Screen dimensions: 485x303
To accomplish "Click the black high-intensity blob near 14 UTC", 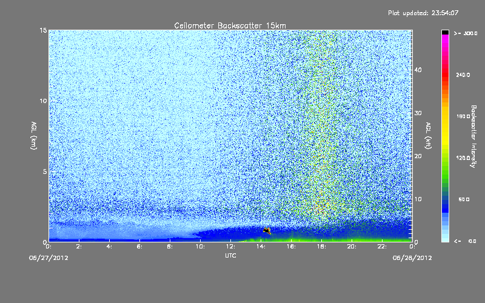I will (x=267, y=231).
